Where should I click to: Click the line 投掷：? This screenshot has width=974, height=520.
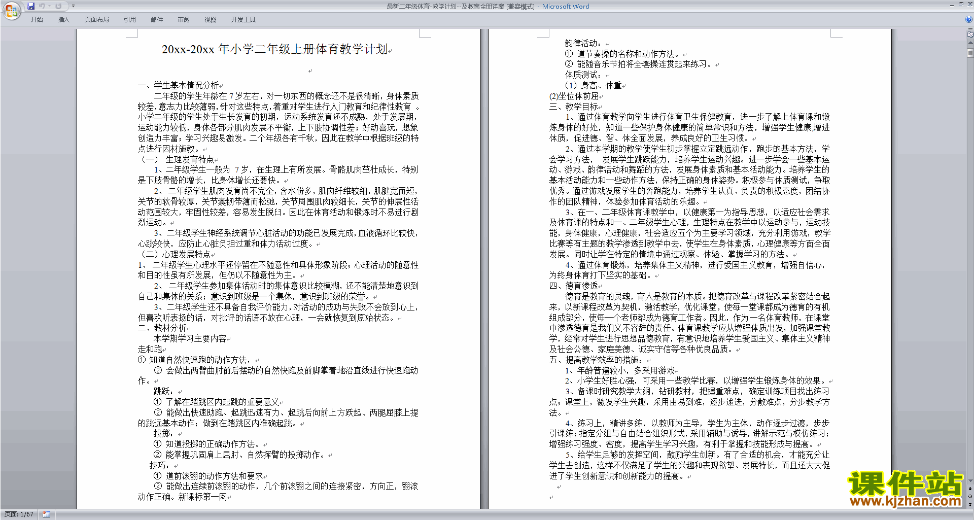(x=164, y=433)
